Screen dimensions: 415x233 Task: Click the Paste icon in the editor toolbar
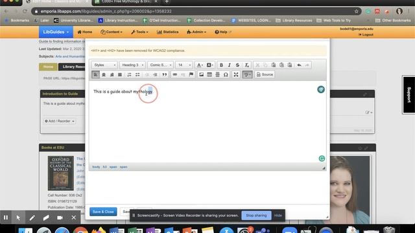274,65
